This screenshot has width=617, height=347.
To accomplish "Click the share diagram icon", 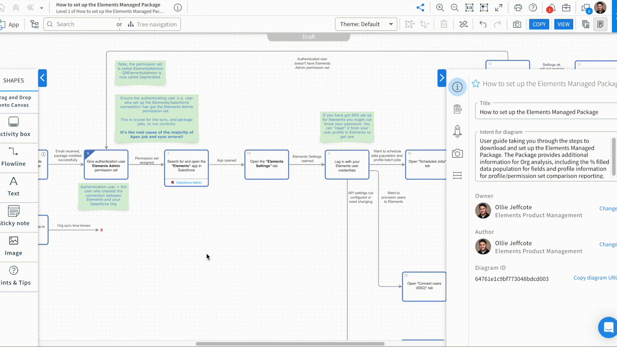I will (x=420, y=8).
